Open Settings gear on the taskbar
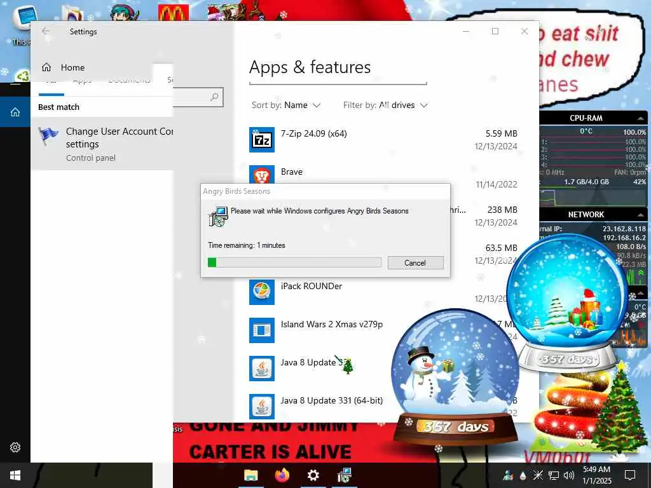The image size is (651, 488). click(313, 475)
